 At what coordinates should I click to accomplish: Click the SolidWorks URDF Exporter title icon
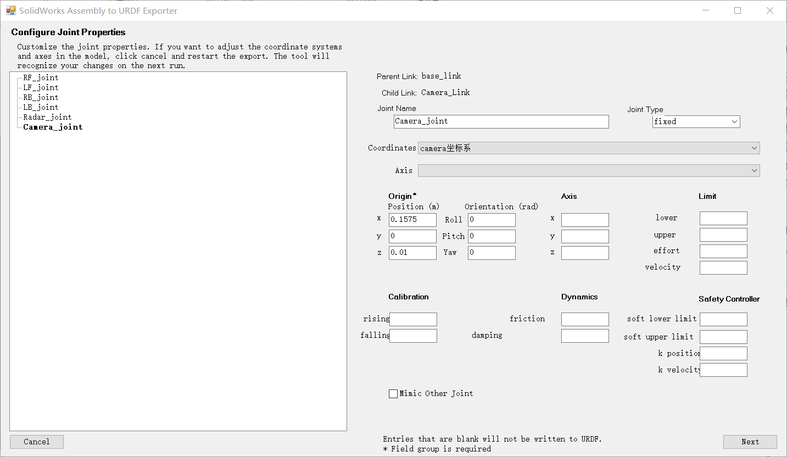click(x=11, y=10)
